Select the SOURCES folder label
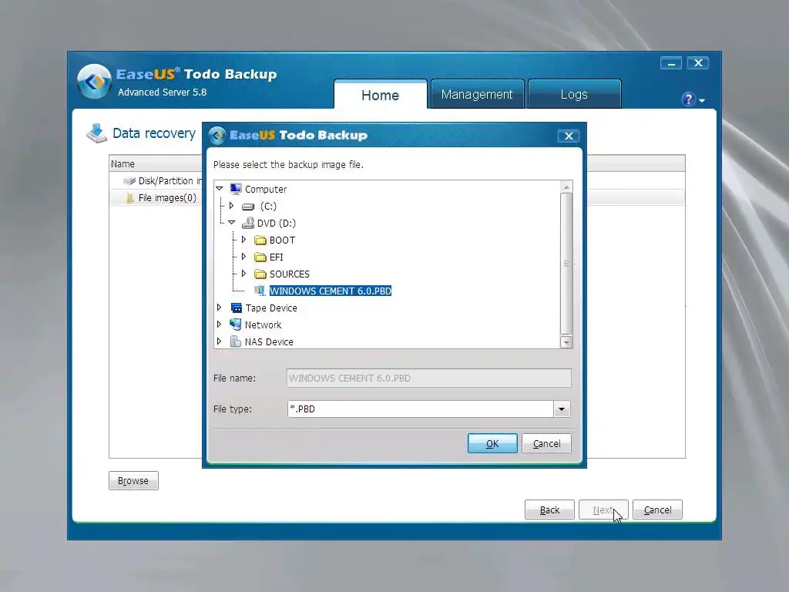This screenshot has width=789, height=592. pyautogui.click(x=290, y=274)
